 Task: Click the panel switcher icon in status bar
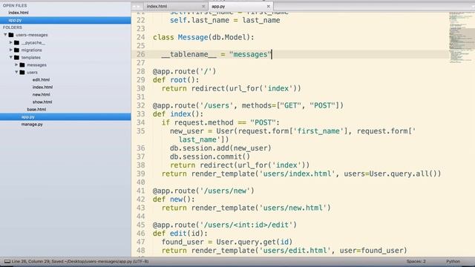7,262
